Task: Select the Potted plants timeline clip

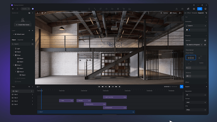Action: tap(95, 104)
